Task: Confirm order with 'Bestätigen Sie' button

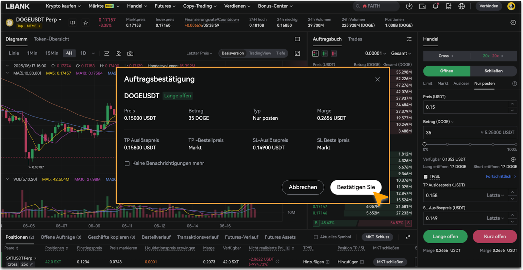Action: (x=356, y=187)
